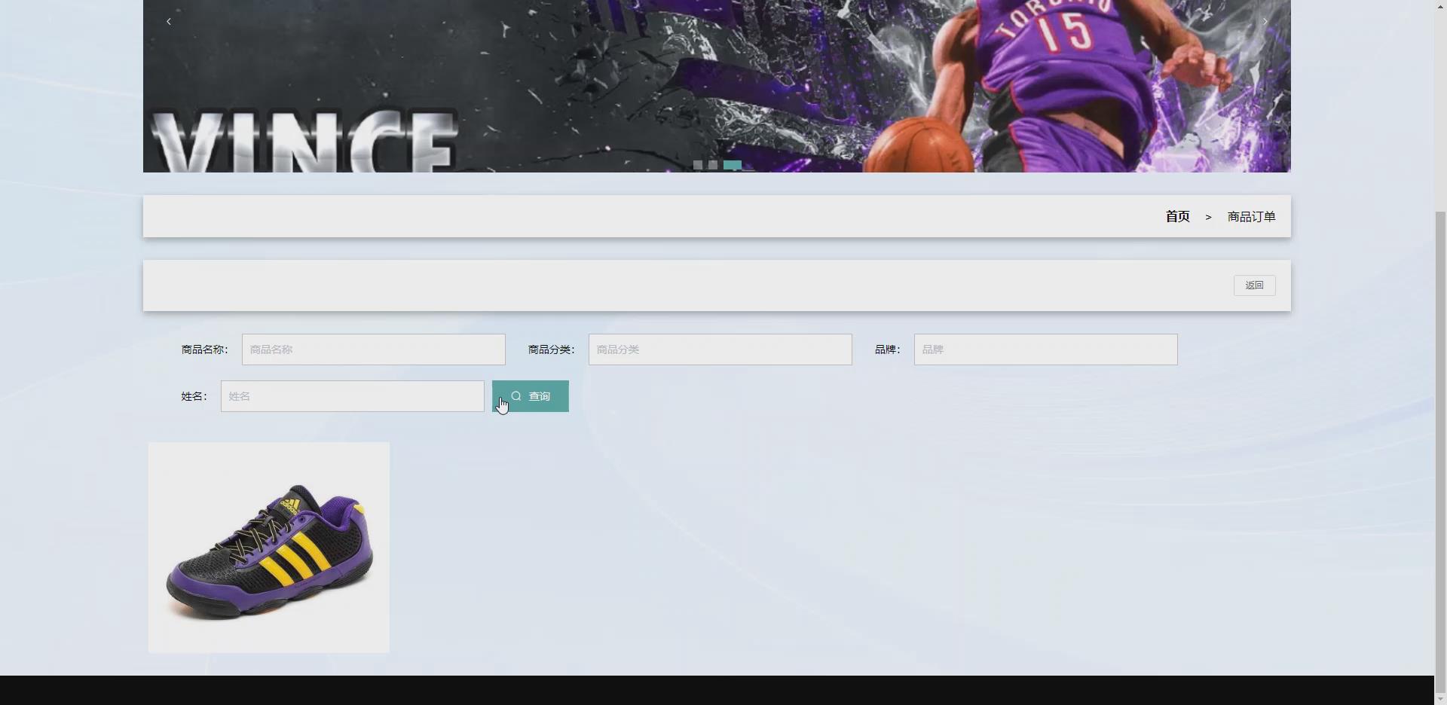Click the 首页 breadcrumb item
The image size is (1447, 705).
(x=1176, y=216)
